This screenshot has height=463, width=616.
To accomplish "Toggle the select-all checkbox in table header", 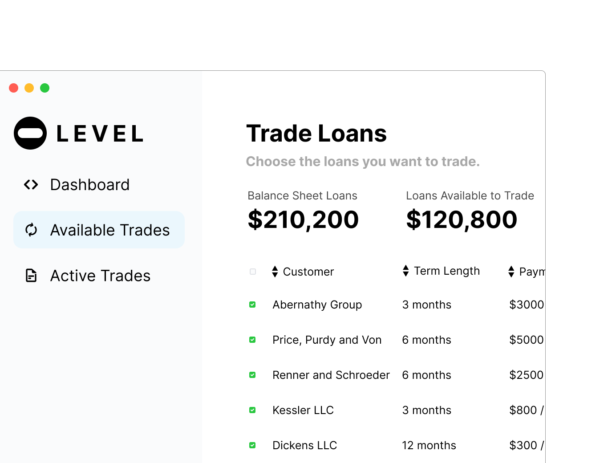I will [x=253, y=272].
